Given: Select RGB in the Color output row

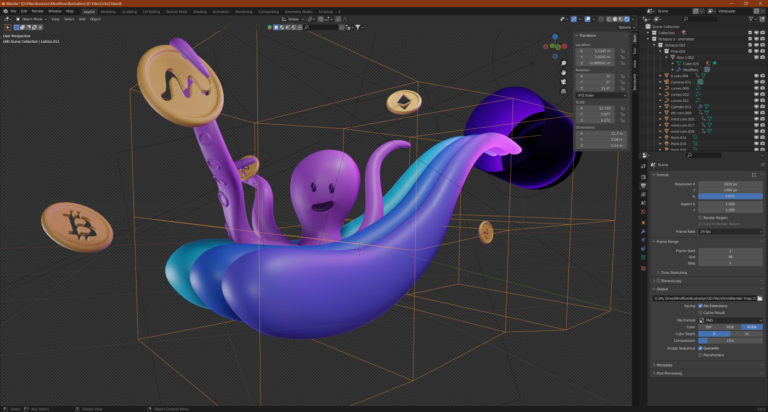Looking at the screenshot, I should tap(730, 327).
